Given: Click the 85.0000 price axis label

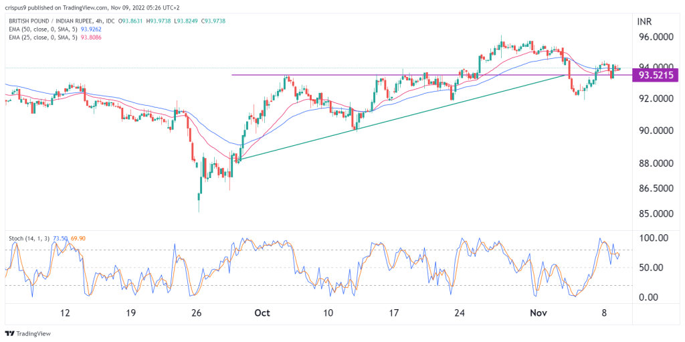Looking at the screenshot, I should click(656, 214).
